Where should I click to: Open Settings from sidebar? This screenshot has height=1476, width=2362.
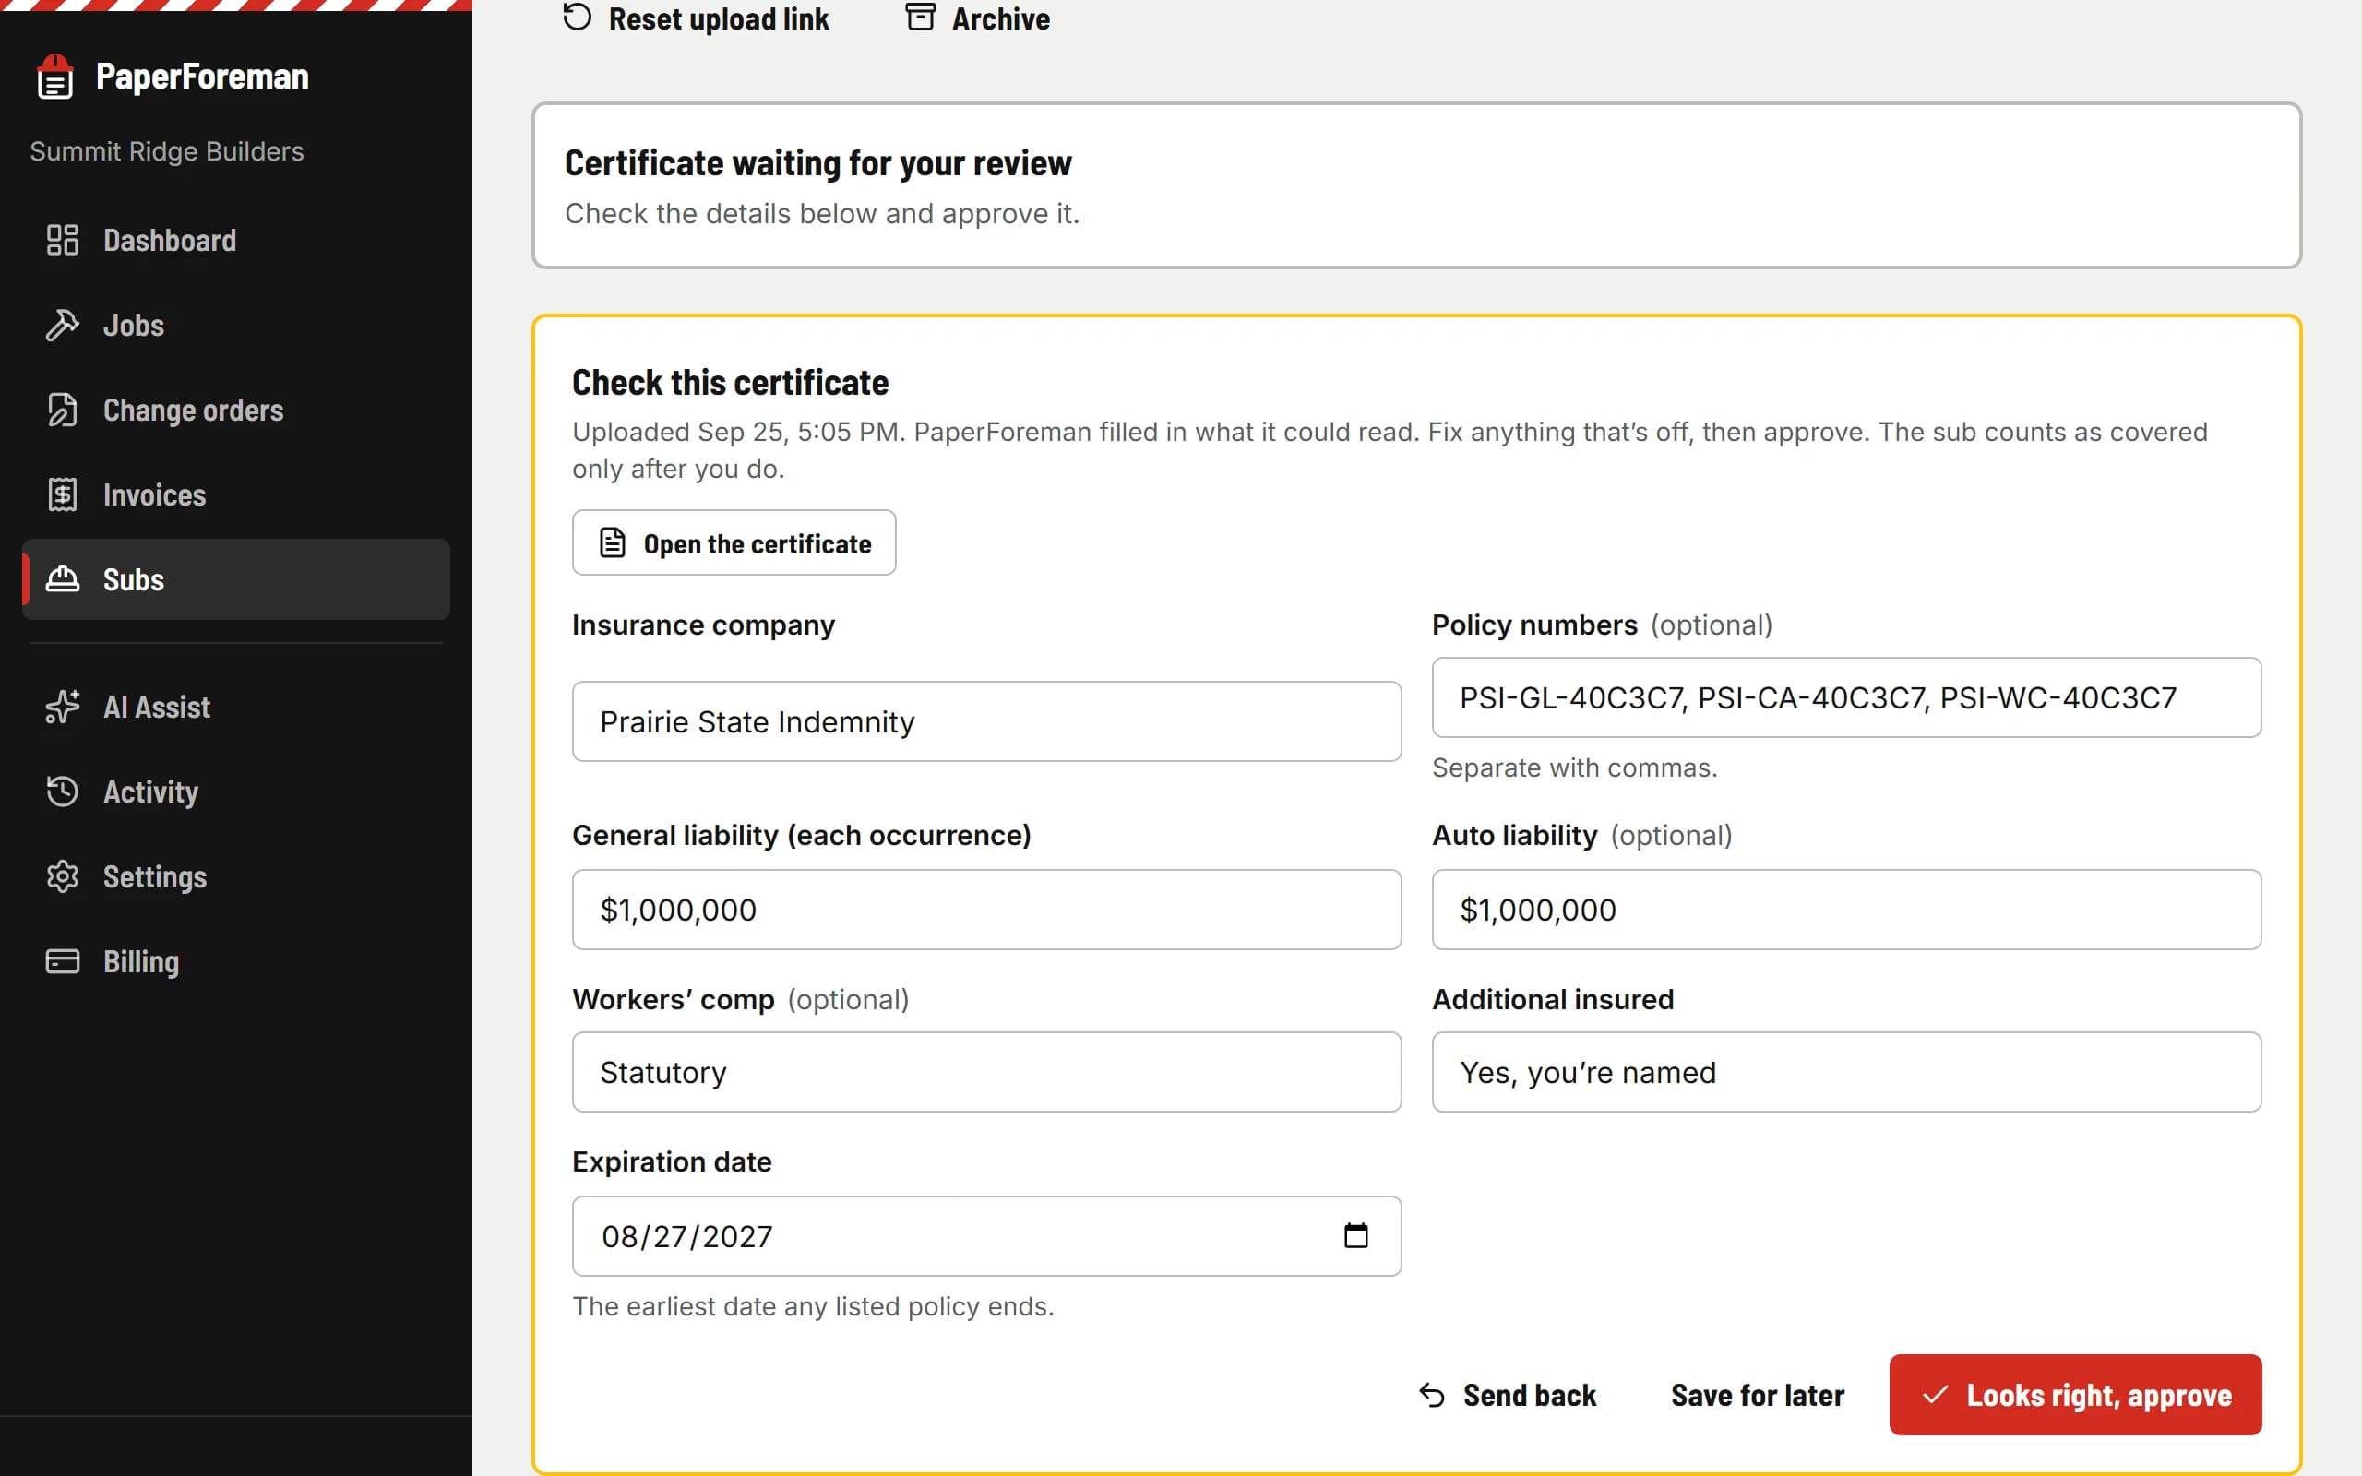tap(236, 876)
